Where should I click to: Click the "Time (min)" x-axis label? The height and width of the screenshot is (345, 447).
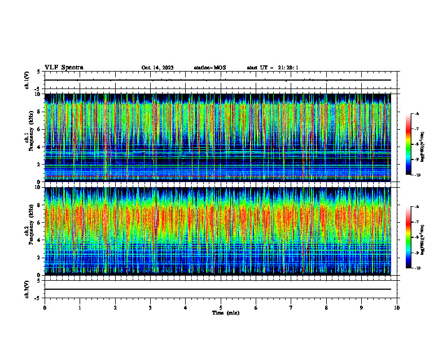(226, 313)
